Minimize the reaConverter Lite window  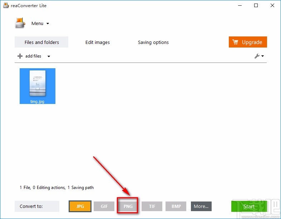coord(240,6)
